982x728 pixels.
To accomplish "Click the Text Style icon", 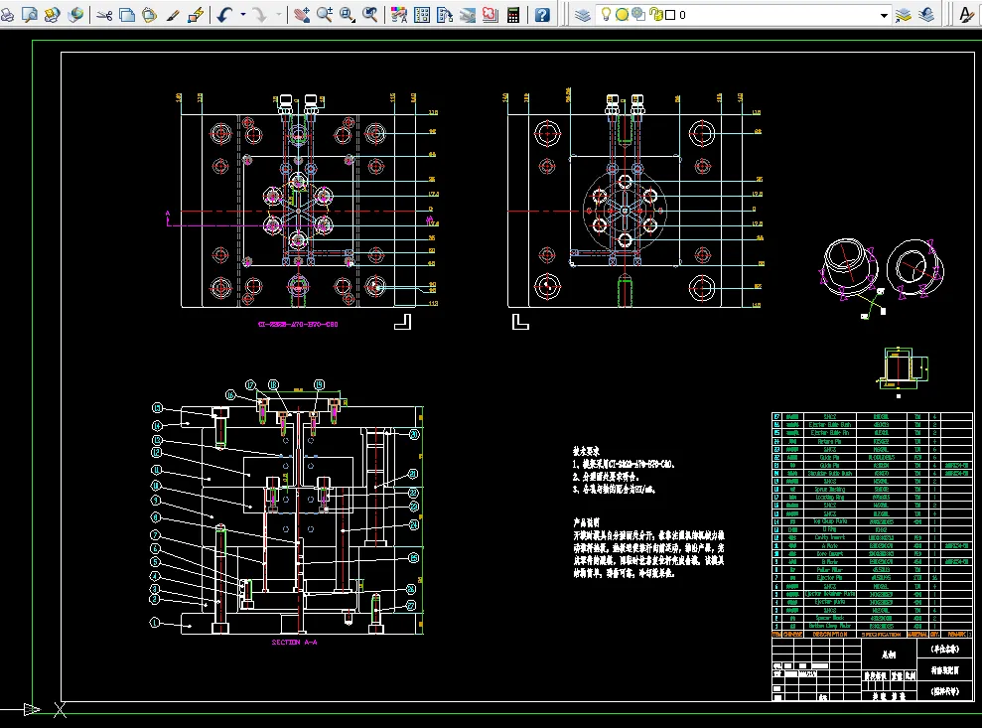I will (x=965, y=15).
